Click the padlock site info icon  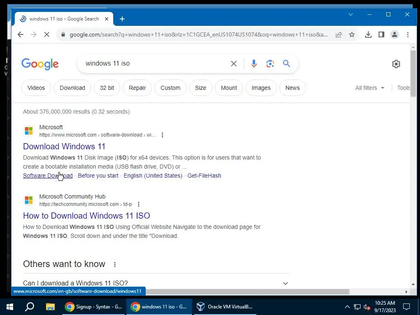point(63,34)
